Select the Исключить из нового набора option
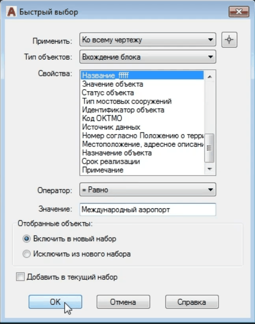 click(x=27, y=254)
